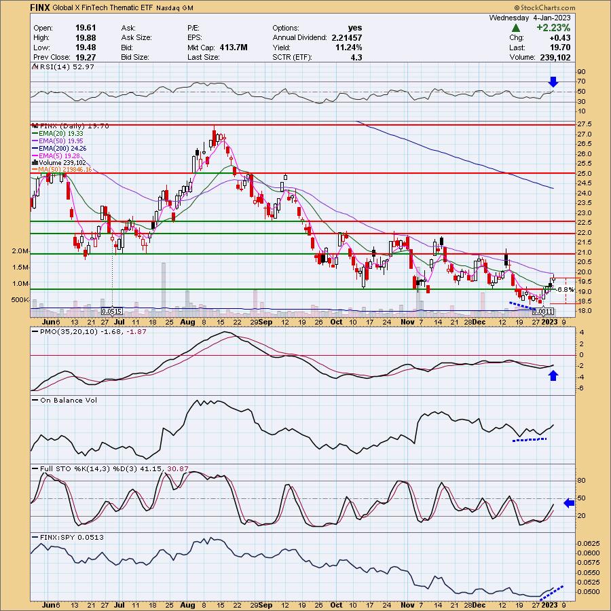Click the MA(50) 219846.16 volume legend entry

[65, 170]
